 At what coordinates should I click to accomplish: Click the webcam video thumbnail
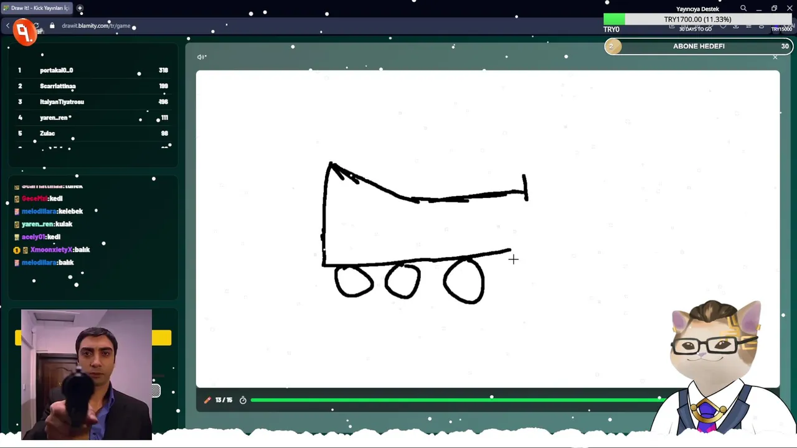(x=87, y=375)
